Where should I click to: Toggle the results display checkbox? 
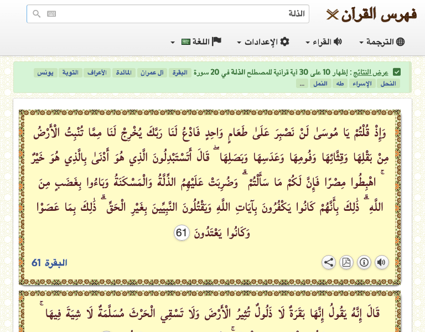[x=397, y=72]
